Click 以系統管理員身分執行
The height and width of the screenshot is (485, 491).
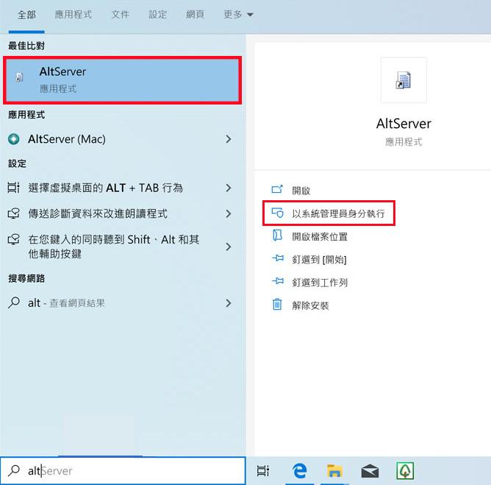338,213
